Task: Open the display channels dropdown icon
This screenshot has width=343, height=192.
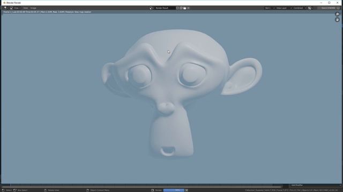Action: click(x=310, y=8)
